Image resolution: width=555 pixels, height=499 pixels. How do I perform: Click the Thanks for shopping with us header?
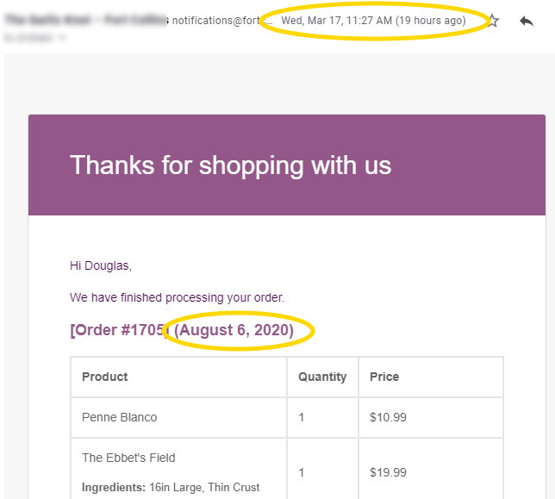[230, 165]
